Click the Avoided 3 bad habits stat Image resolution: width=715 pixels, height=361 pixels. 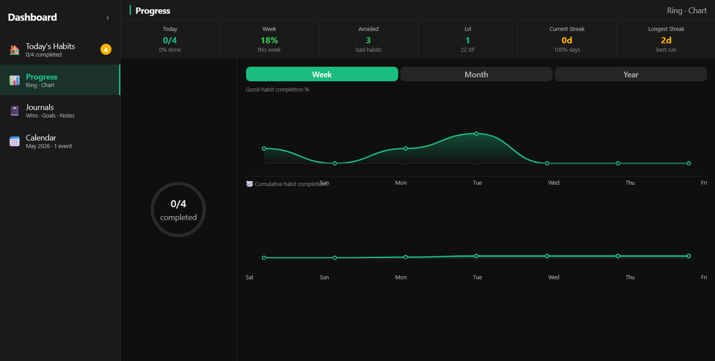coord(369,39)
